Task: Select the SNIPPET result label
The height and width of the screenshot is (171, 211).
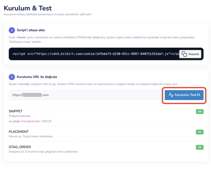Action: (x=16, y=112)
